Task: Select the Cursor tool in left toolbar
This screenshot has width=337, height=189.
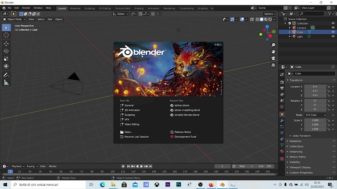Action: click(x=6, y=35)
